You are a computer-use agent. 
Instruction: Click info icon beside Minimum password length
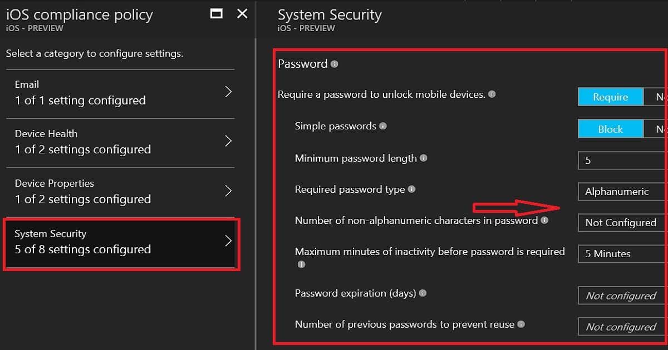click(423, 158)
